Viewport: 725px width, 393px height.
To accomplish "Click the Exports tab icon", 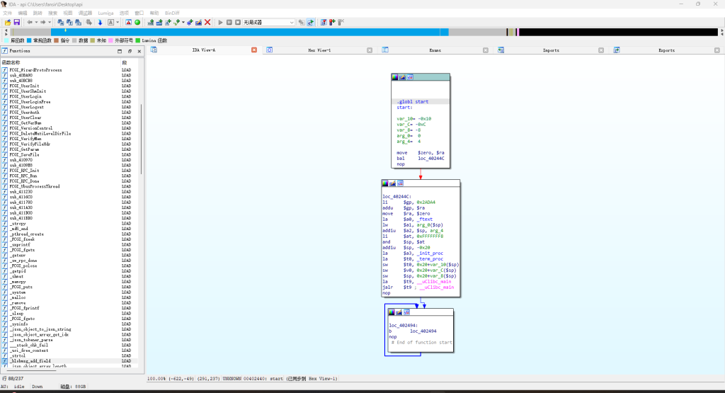I will 617,50.
